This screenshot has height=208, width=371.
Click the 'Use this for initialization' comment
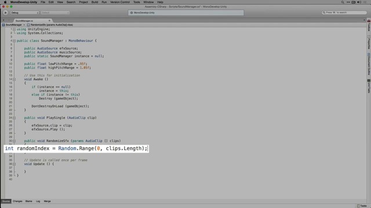tap(52, 76)
